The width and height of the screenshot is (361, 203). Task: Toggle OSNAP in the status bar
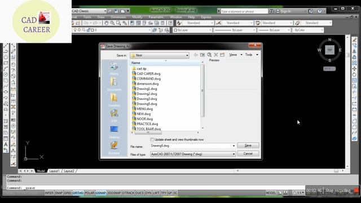(x=101, y=193)
